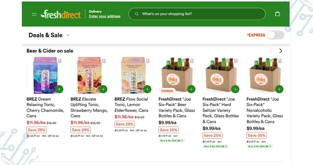Open Any 2 for $14.98 on Beer Variety Pack

tap(172, 141)
